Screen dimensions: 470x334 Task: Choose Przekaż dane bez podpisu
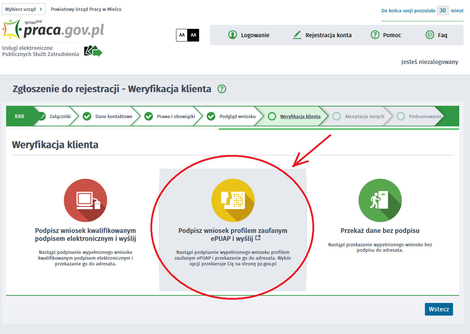pos(380,230)
